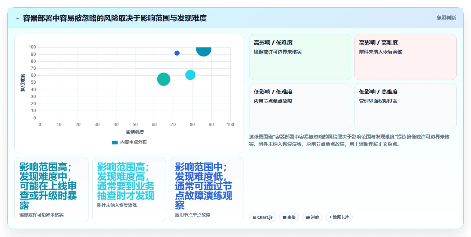Click 管理界面权限过宽 text in quadrant card
The height and width of the screenshot is (237, 471).
[378, 101]
